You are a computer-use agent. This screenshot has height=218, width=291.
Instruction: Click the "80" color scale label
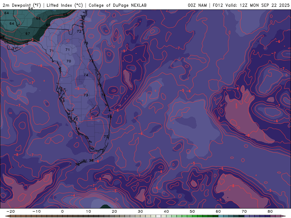click(270, 211)
